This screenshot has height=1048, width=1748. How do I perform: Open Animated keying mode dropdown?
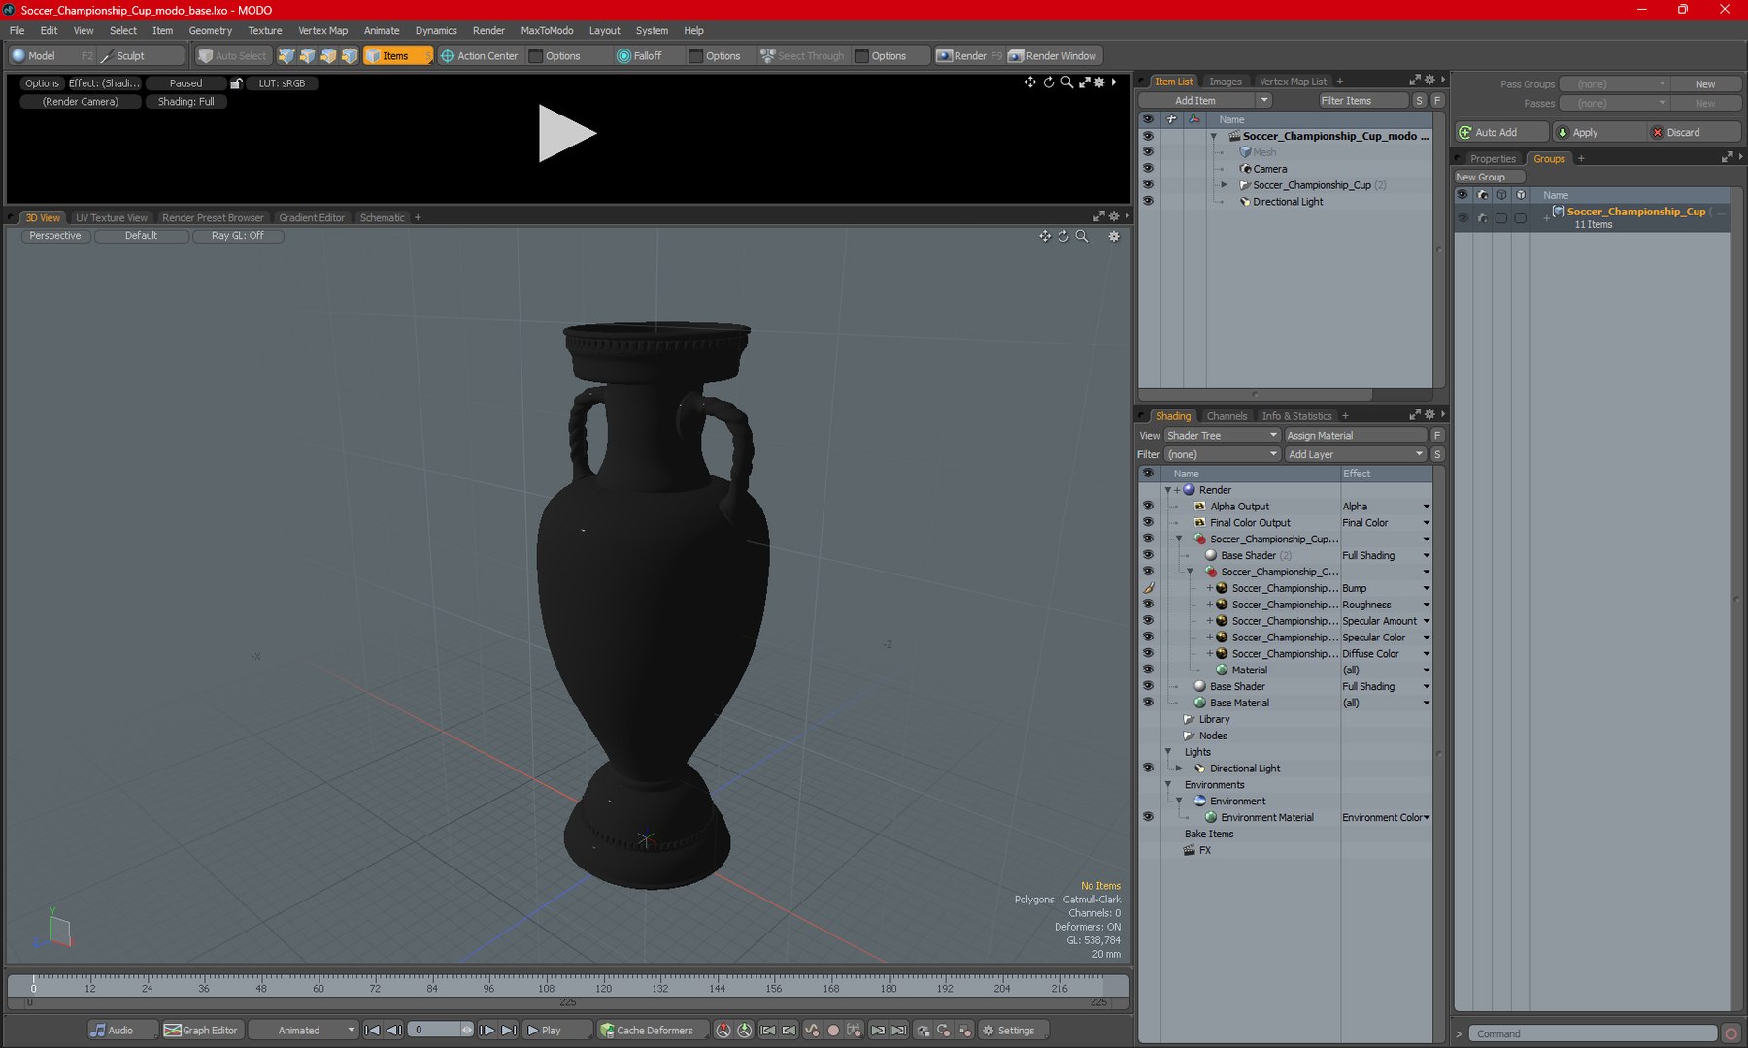pyautogui.click(x=304, y=1030)
